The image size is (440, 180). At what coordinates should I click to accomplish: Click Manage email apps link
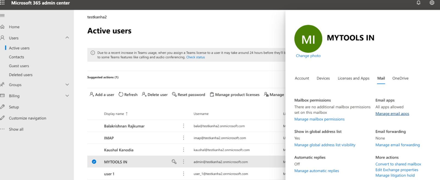point(392,114)
